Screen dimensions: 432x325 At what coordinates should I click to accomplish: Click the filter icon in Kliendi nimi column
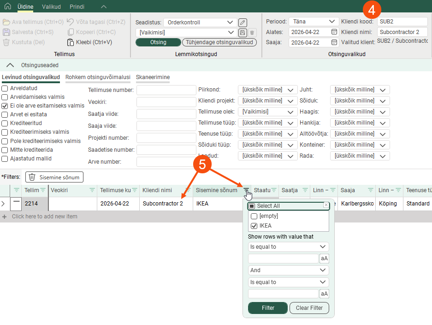tap(188, 190)
